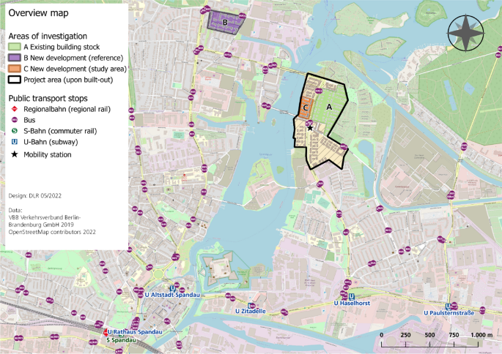Click 'Regionalbahn (regional rail)' legend label
The image size is (502, 354).
(67, 109)
